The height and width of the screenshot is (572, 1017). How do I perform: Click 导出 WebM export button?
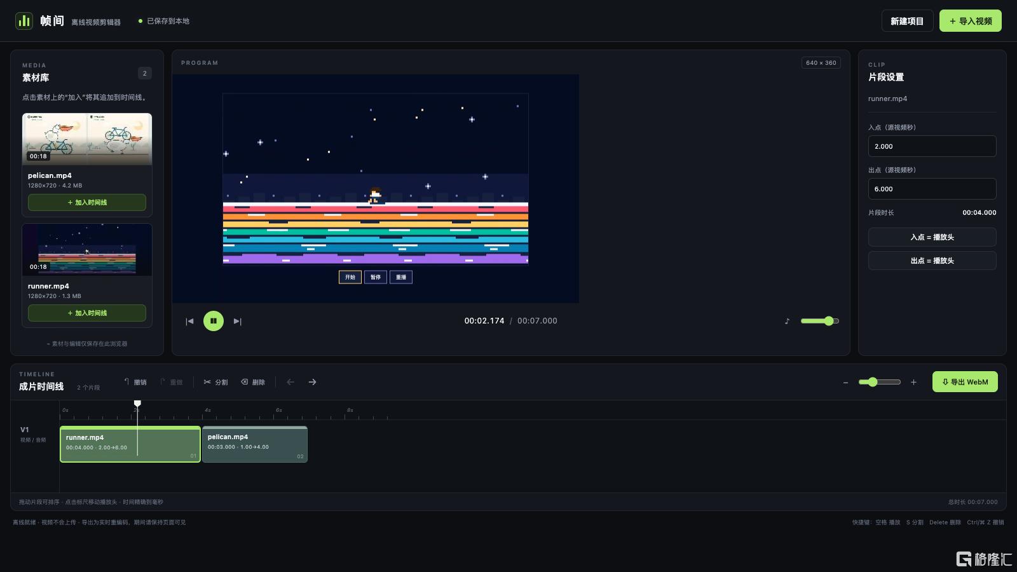pos(965,382)
